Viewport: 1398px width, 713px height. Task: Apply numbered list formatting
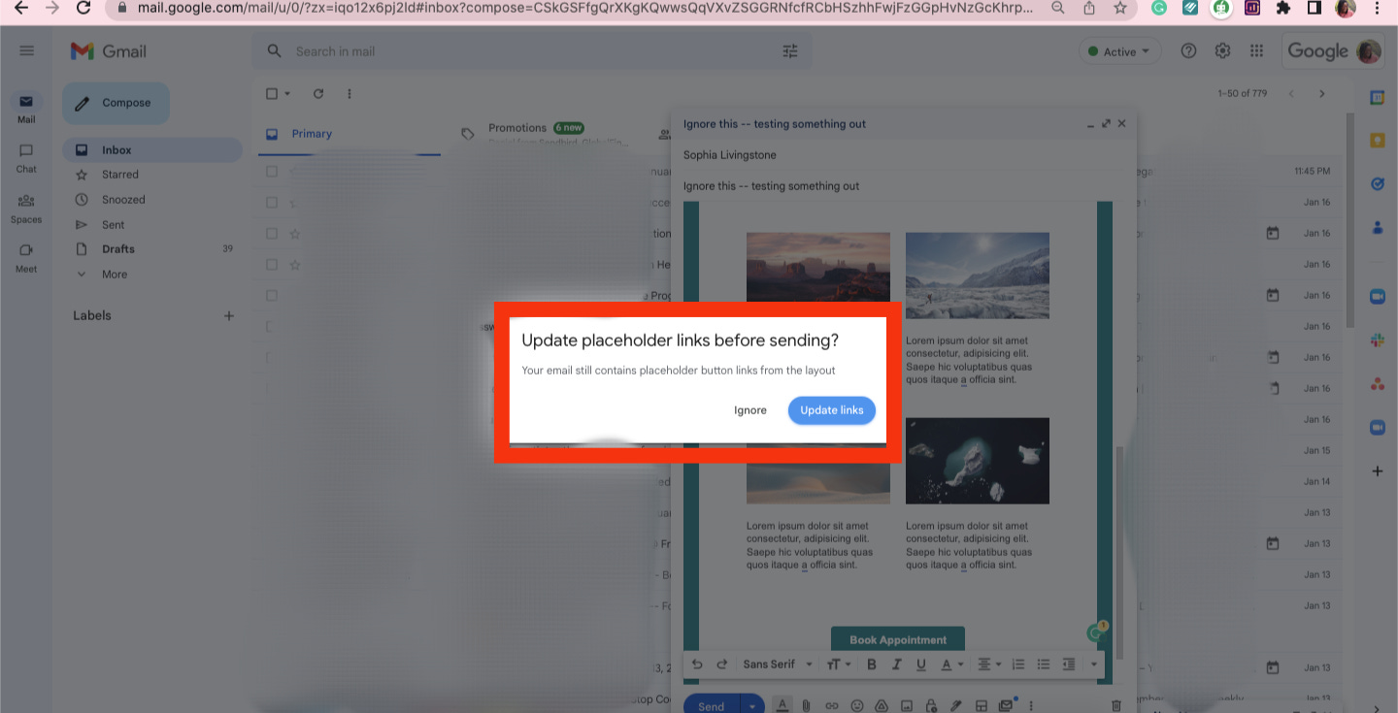[x=1018, y=664]
